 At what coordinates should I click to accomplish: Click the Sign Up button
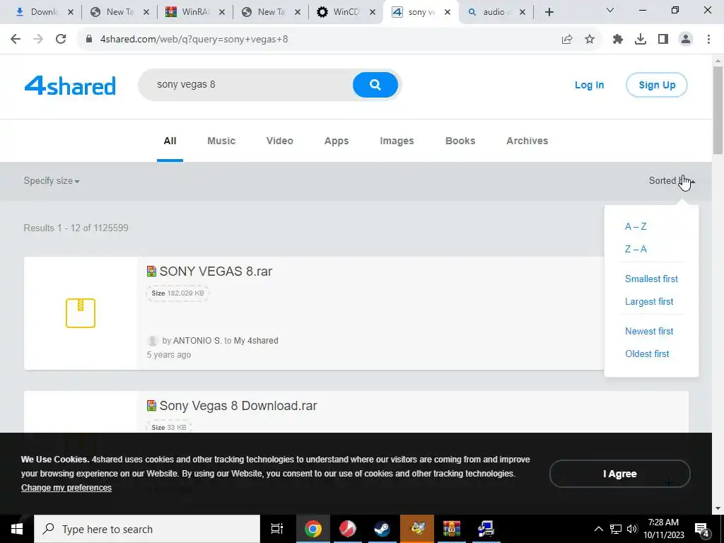[x=657, y=85]
